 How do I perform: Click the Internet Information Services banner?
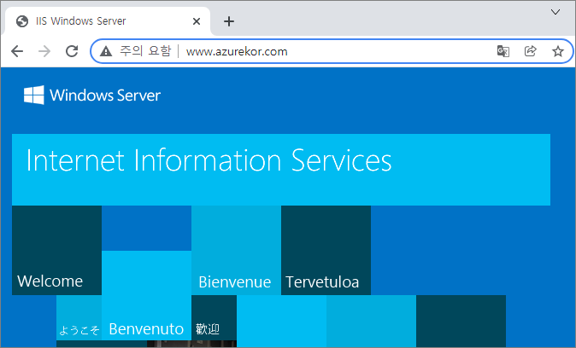click(281, 170)
